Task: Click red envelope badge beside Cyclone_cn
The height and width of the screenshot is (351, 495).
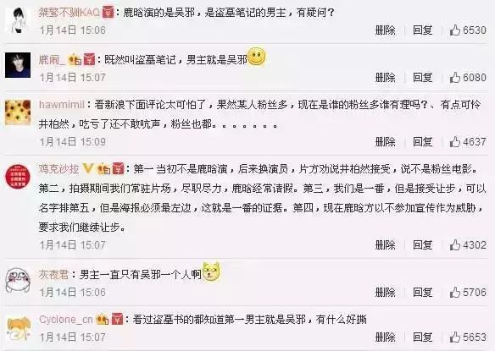Action: pyautogui.click(x=117, y=320)
